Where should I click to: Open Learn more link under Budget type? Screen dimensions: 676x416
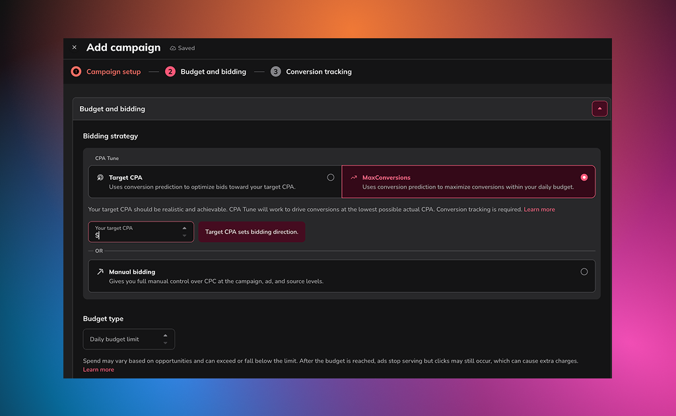[x=98, y=369]
